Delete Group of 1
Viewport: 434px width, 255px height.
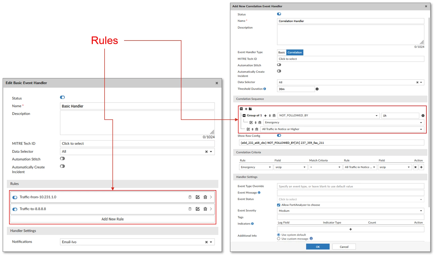tap(274, 115)
